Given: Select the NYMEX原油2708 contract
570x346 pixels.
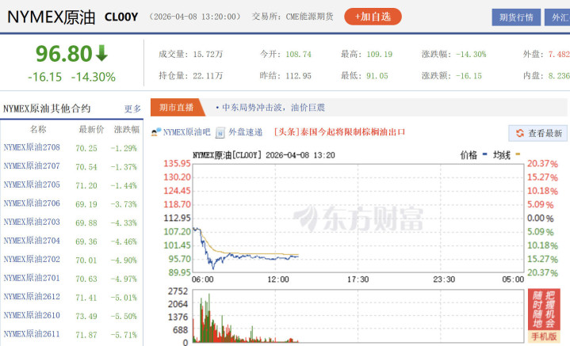Looking at the screenshot, I should [x=32, y=147].
